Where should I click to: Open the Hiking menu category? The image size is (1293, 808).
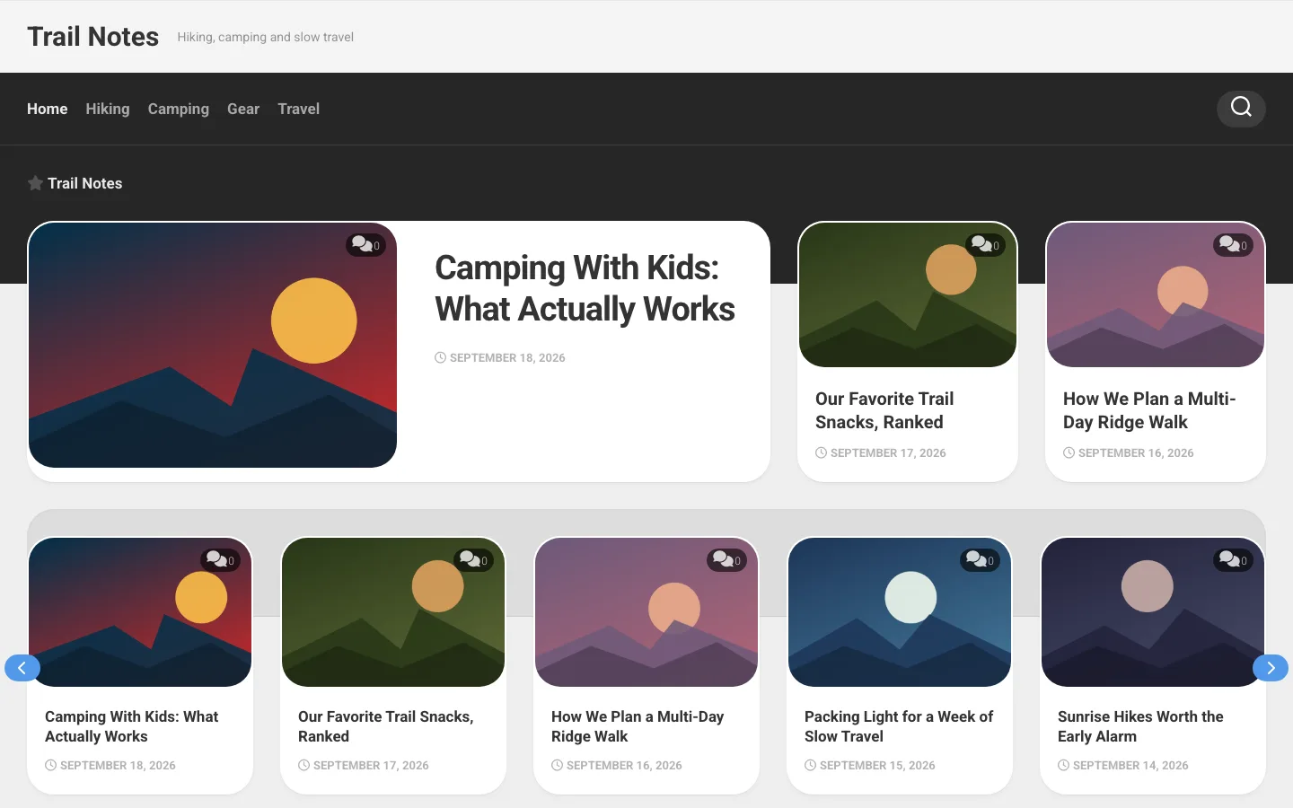click(x=108, y=109)
